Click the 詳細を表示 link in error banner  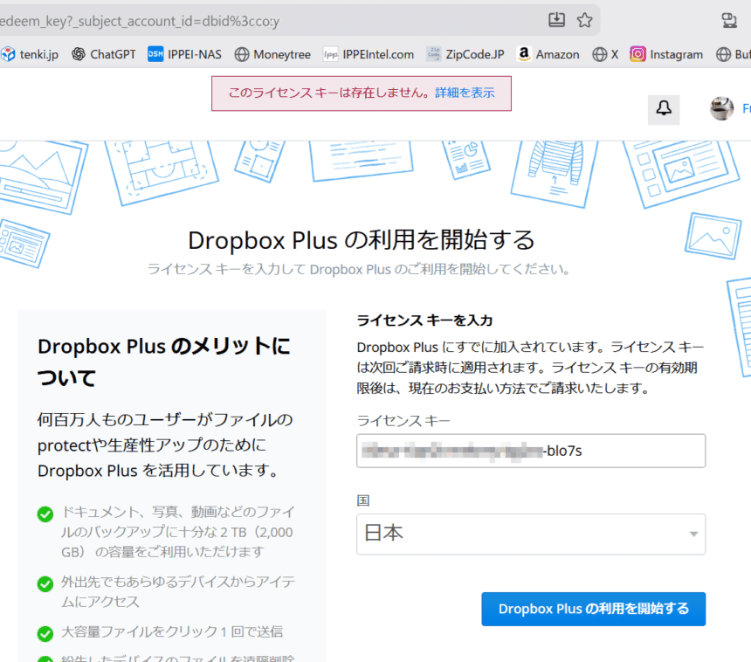point(465,93)
